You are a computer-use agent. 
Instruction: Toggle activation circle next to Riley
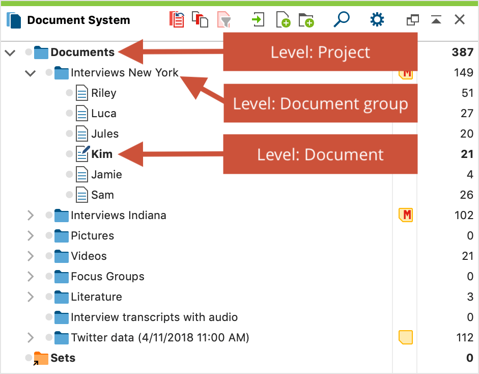69,93
